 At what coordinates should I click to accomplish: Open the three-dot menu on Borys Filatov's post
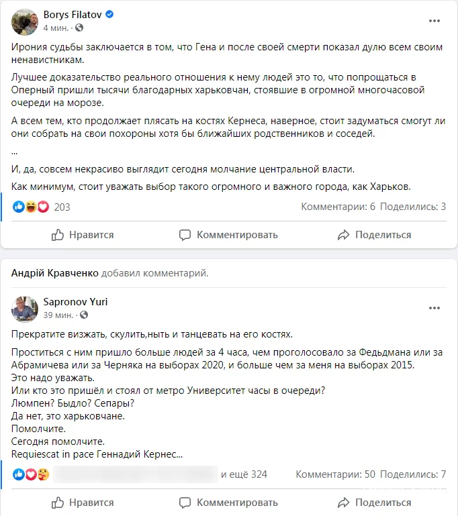tap(434, 21)
